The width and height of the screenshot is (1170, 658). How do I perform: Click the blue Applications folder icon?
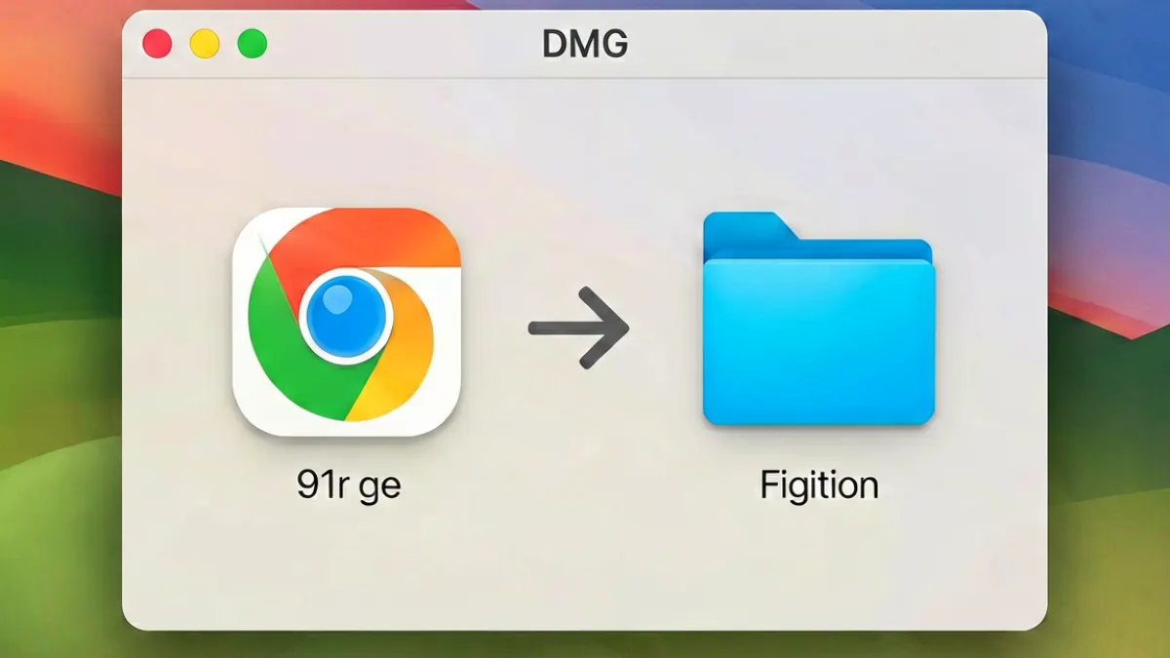(x=818, y=319)
